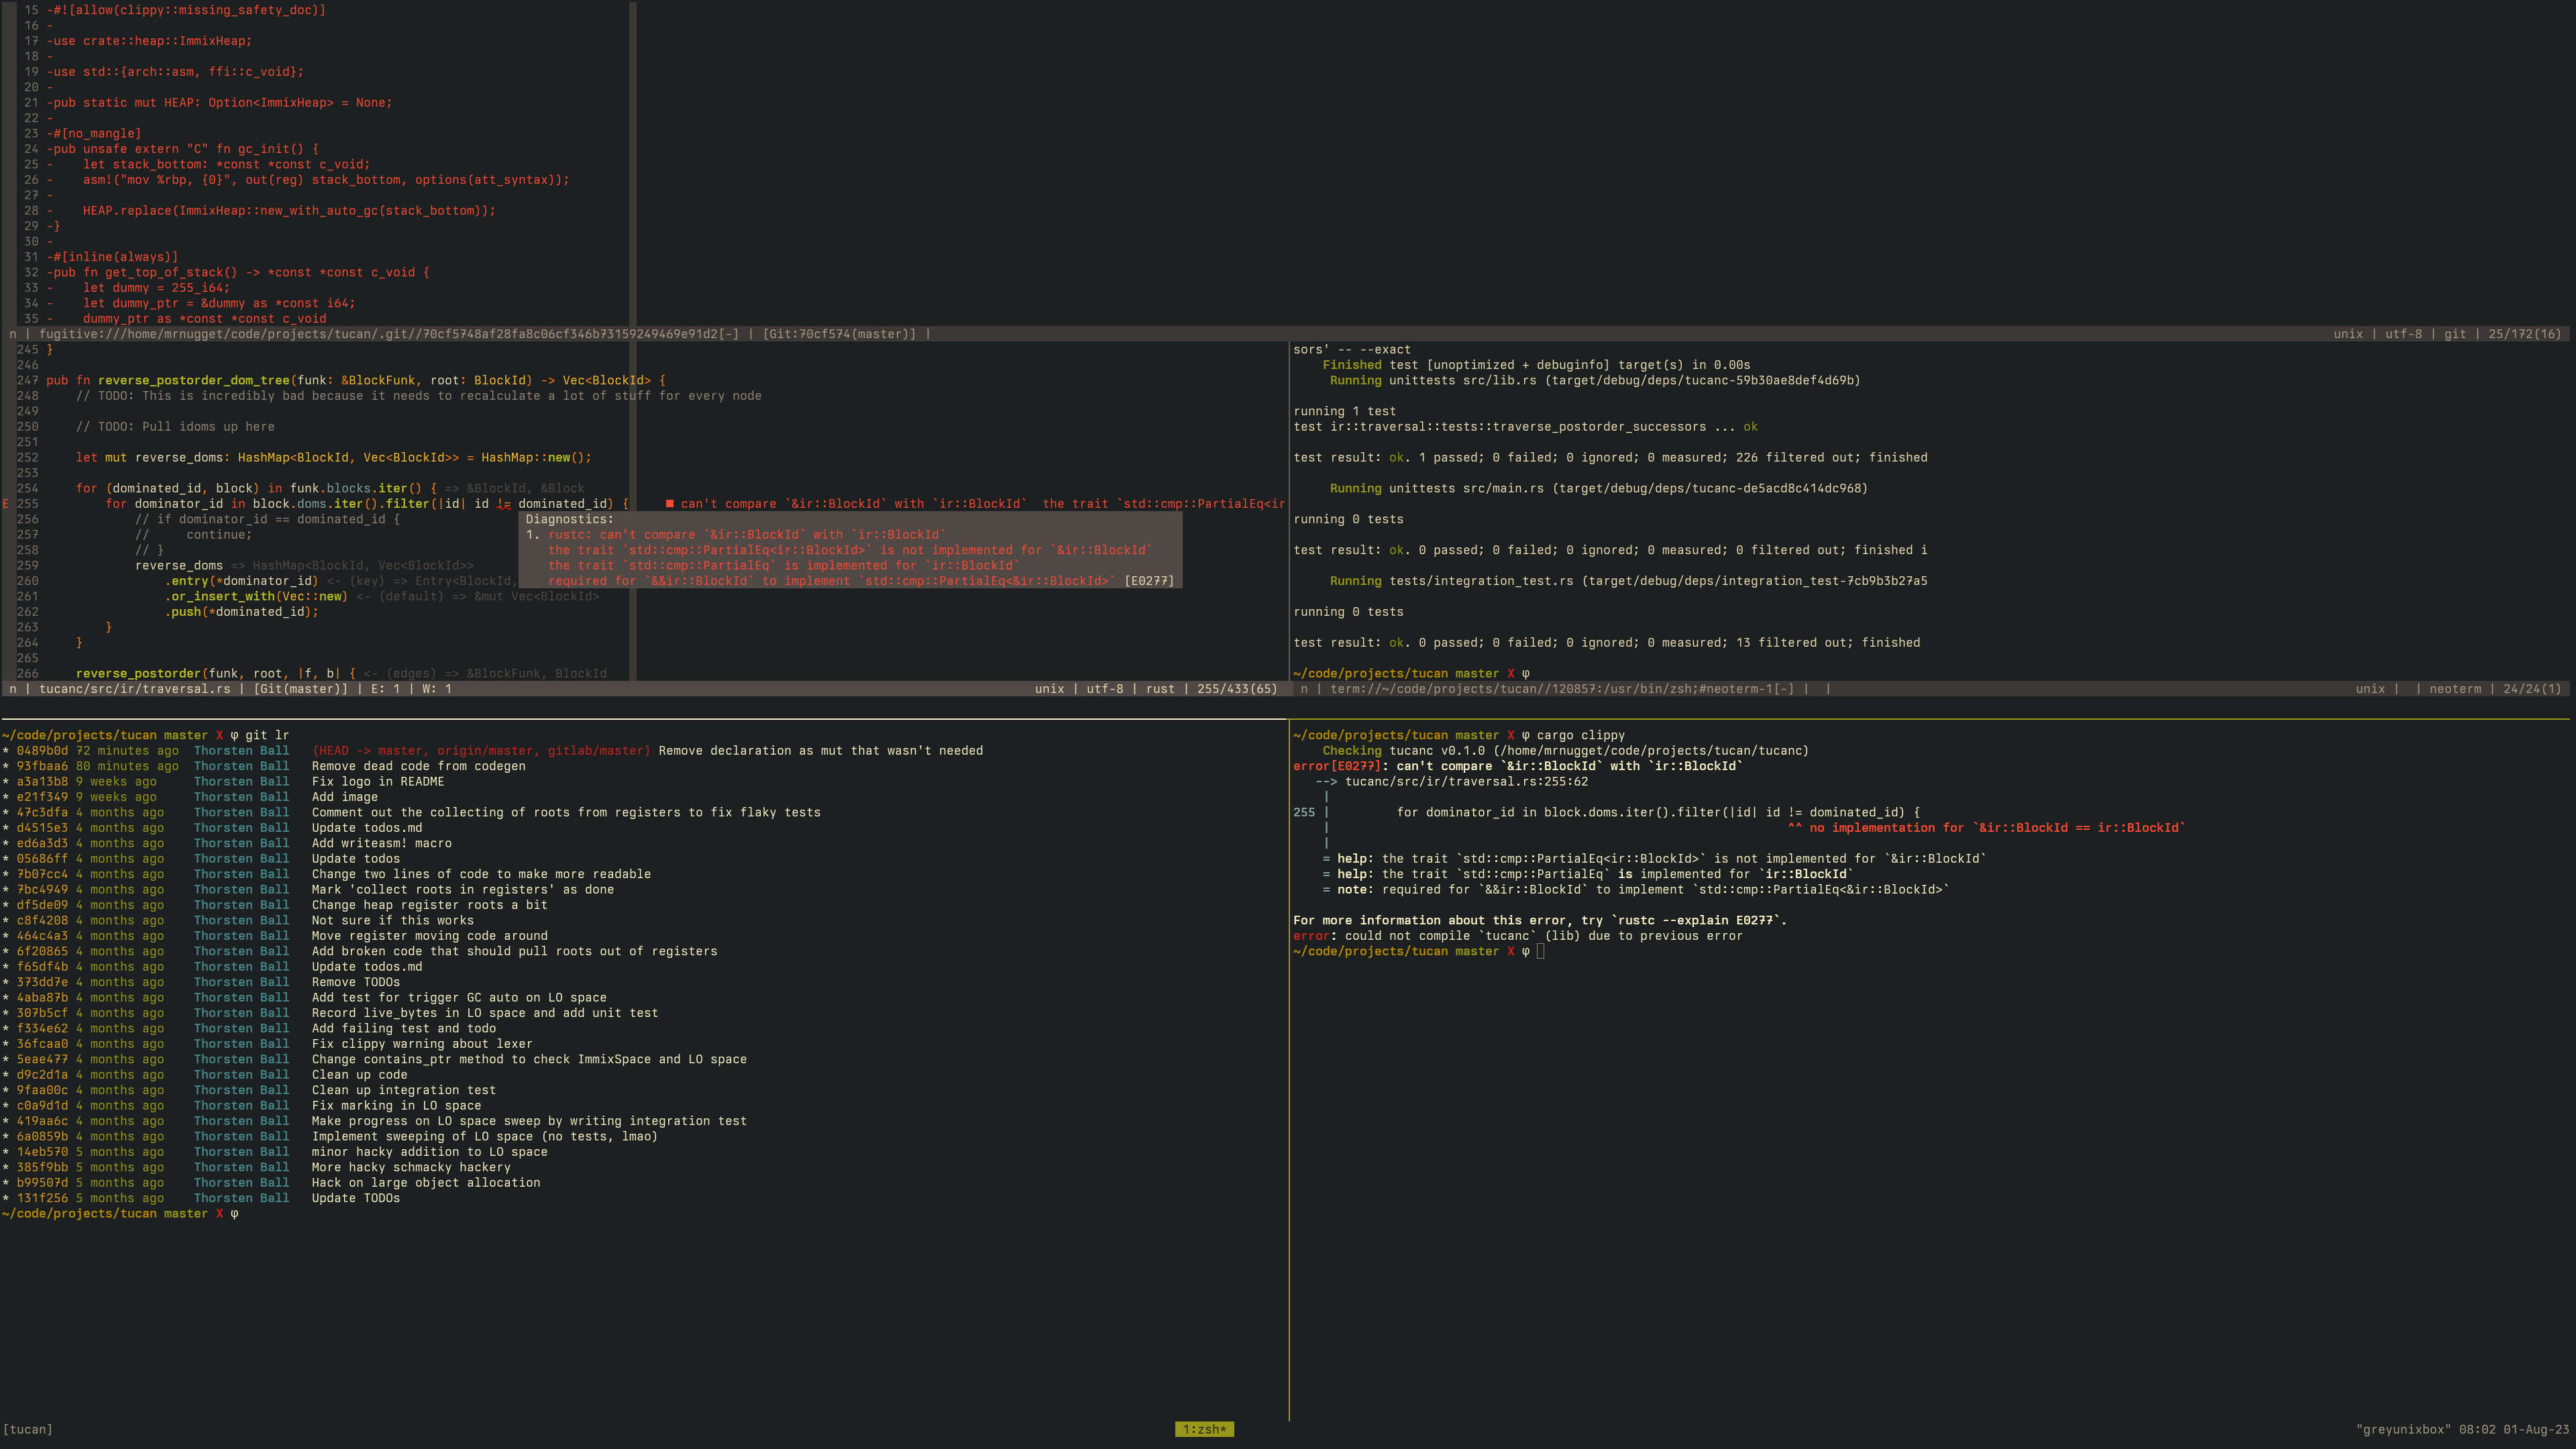Viewport: 2576px width, 1449px height.
Task: Click the 255/433(65) cursor position indicator
Action: 1237,689
